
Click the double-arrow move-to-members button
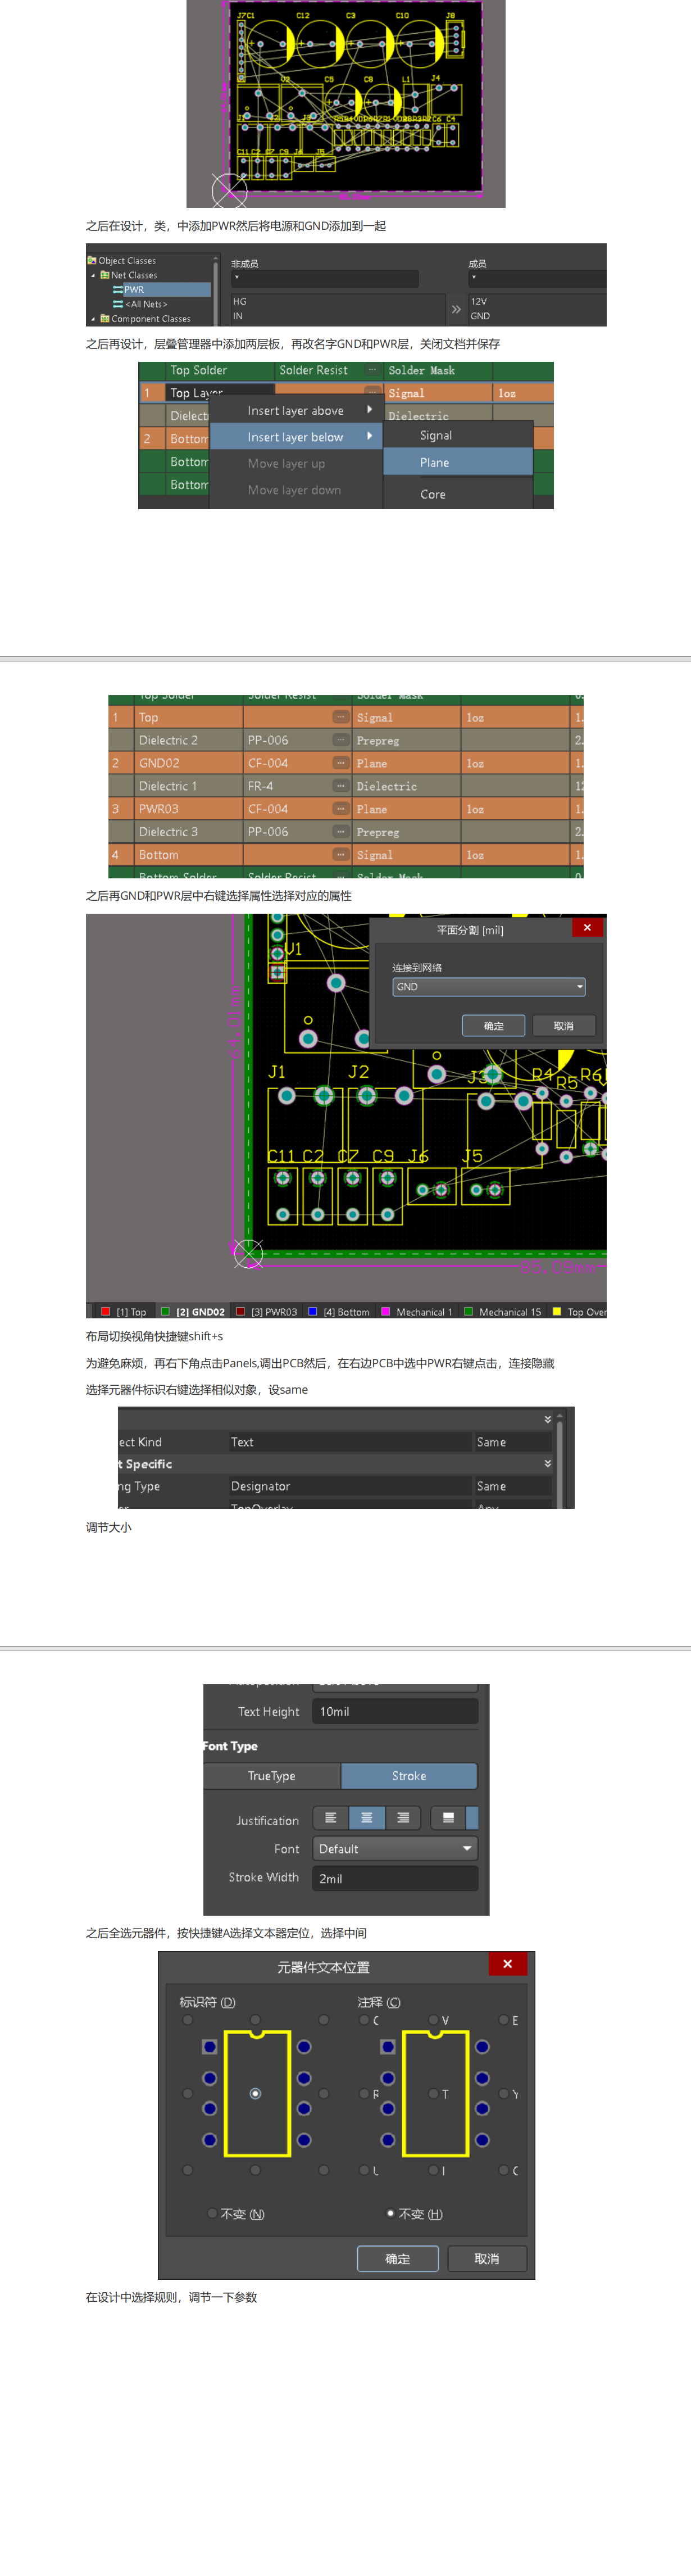[456, 309]
